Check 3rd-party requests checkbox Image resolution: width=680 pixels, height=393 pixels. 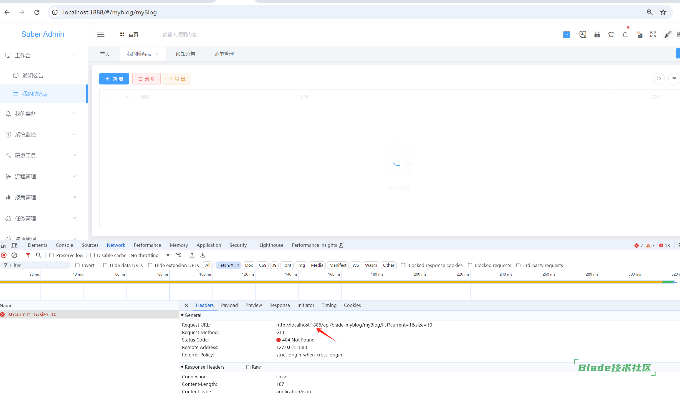pyautogui.click(x=518, y=265)
